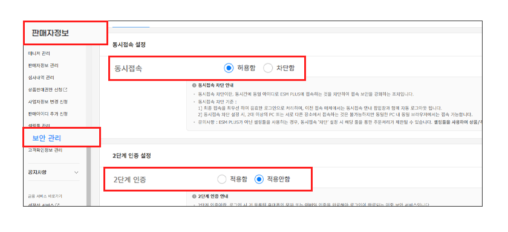Click the 2단계 인증 설정 section heading

click(x=132, y=156)
